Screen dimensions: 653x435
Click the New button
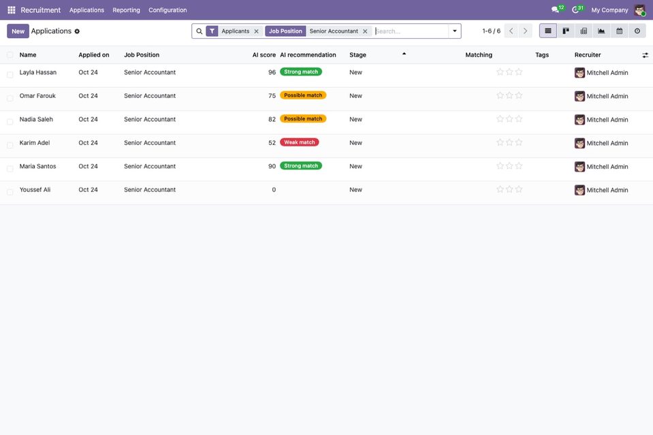(x=18, y=31)
